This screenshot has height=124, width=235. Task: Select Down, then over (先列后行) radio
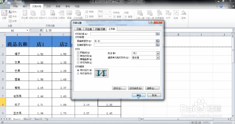point(78,70)
